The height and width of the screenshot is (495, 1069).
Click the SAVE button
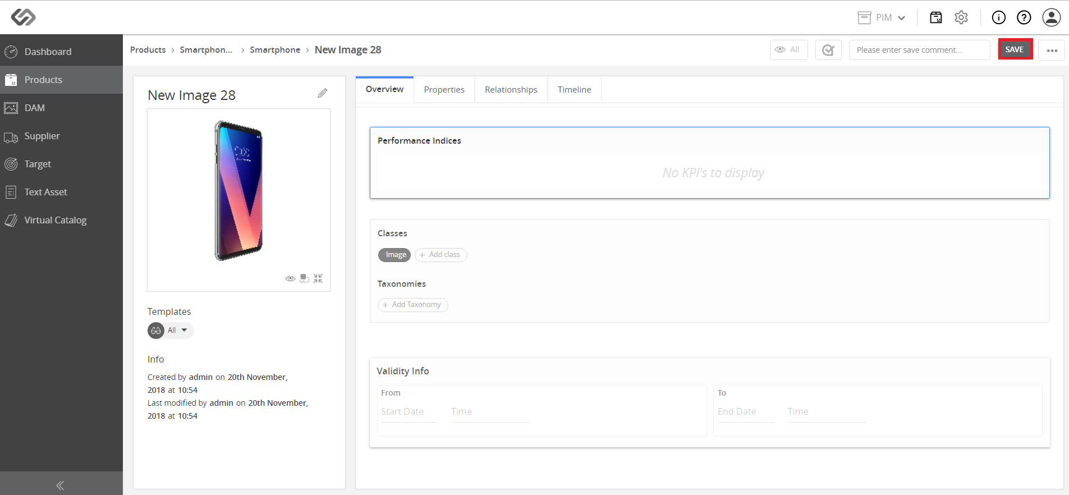[1015, 49]
